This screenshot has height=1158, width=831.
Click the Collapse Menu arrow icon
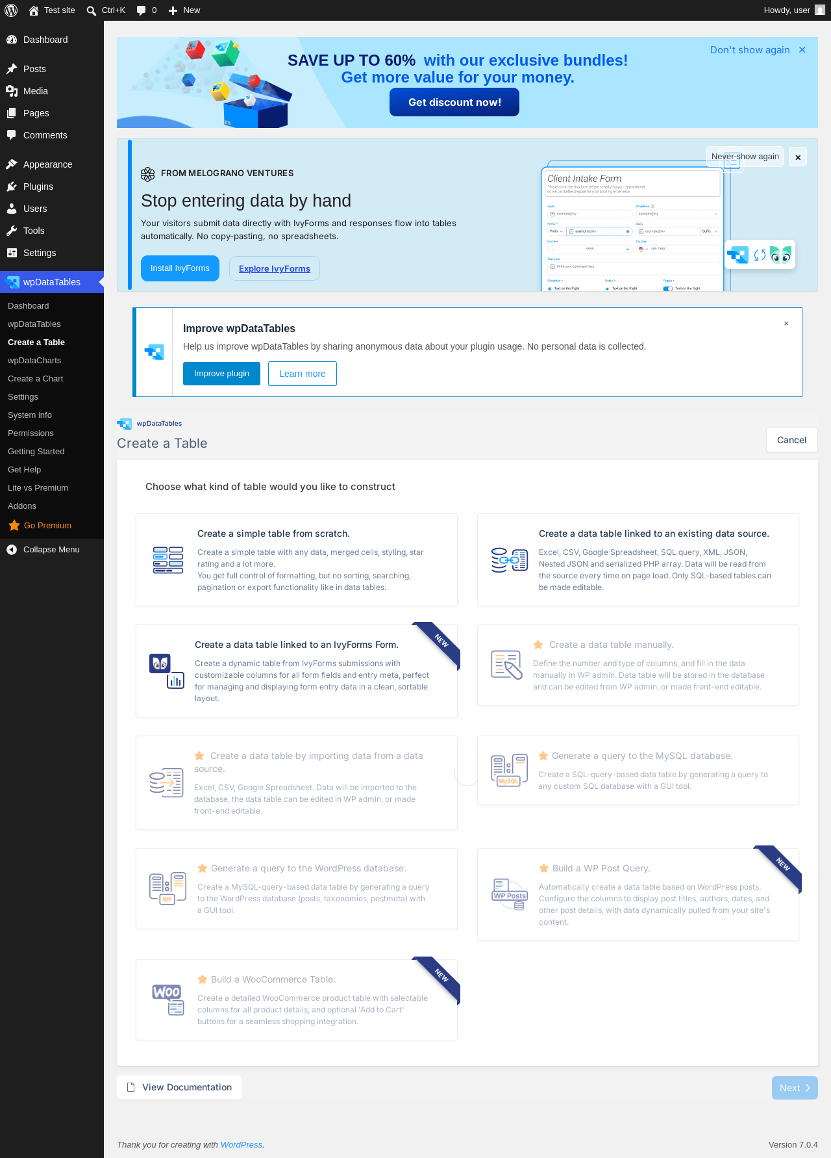pyautogui.click(x=12, y=550)
